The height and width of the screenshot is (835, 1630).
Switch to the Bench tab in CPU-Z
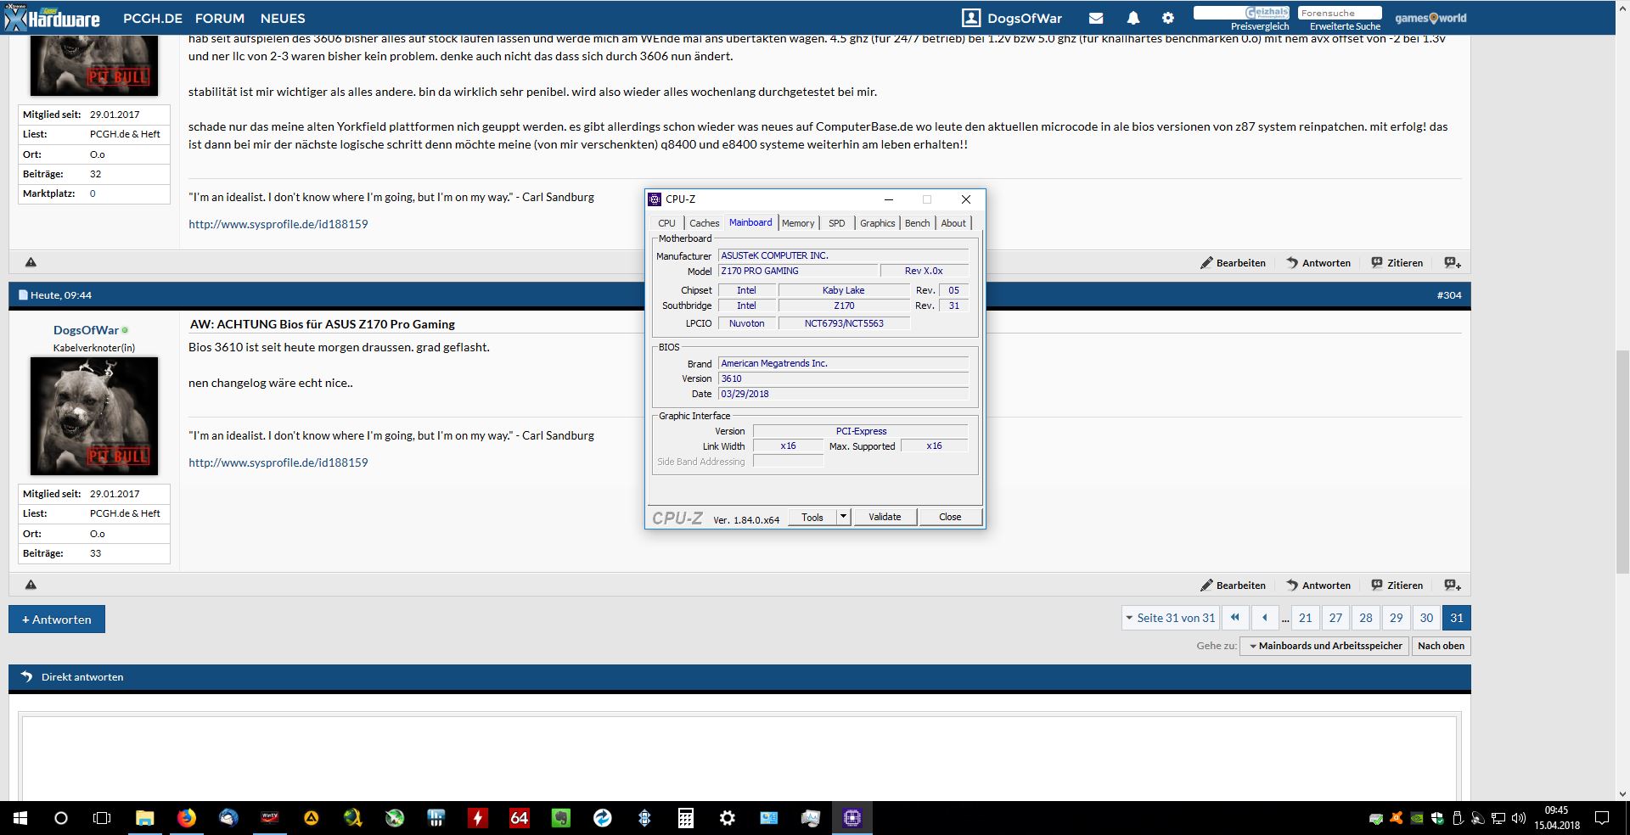point(917,223)
